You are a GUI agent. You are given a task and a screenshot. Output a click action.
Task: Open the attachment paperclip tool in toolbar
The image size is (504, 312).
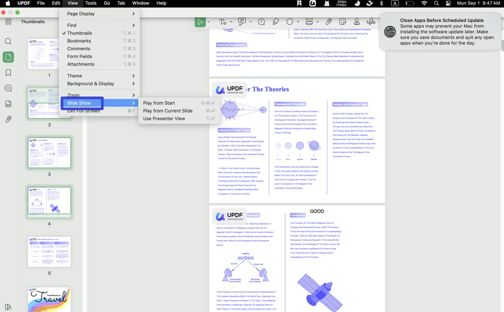click(x=328, y=22)
